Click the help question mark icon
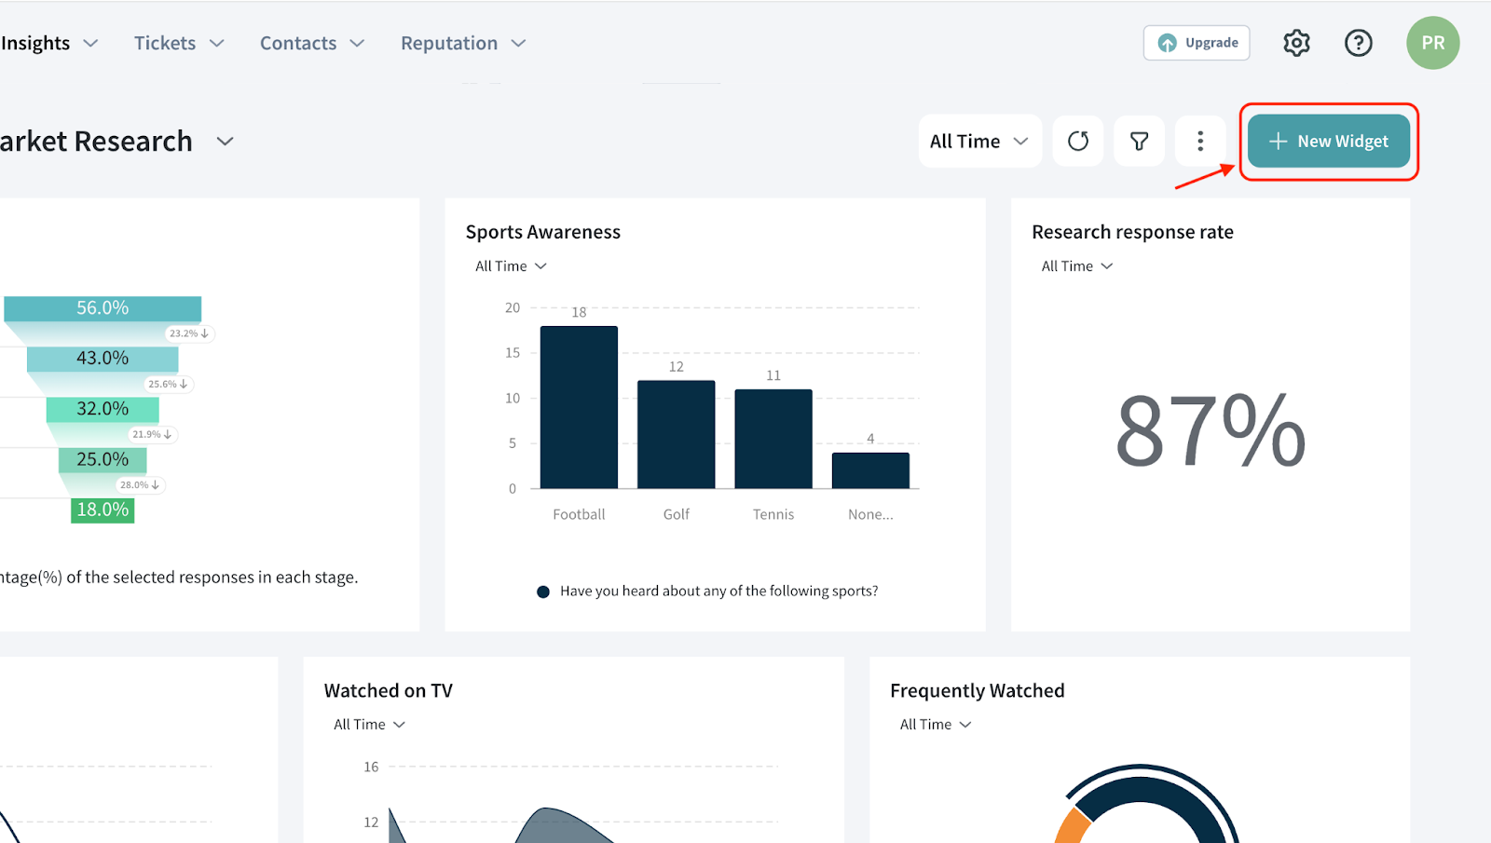Image resolution: width=1491 pixels, height=843 pixels. point(1358,43)
